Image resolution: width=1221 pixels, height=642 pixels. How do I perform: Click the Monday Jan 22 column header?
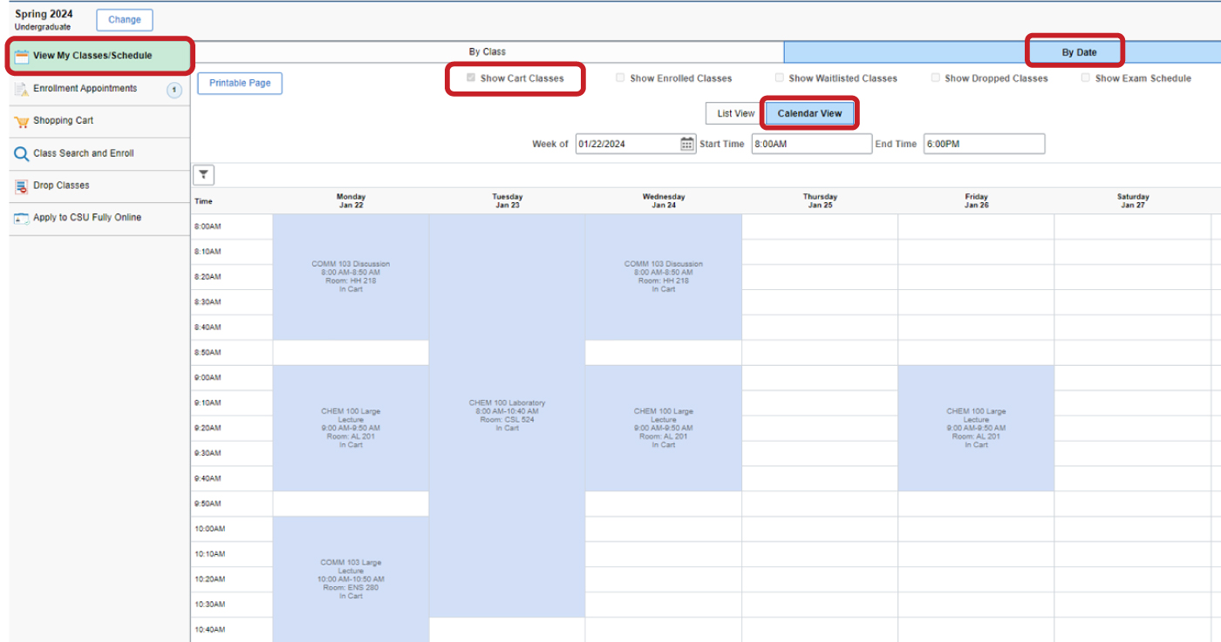click(x=351, y=201)
